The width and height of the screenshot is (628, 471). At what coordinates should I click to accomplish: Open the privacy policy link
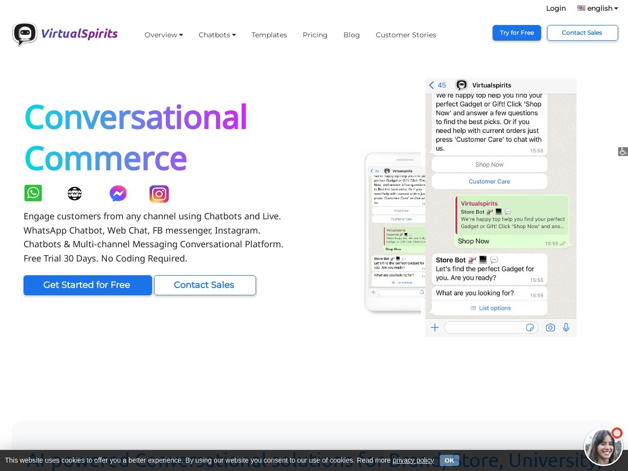pyautogui.click(x=413, y=460)
